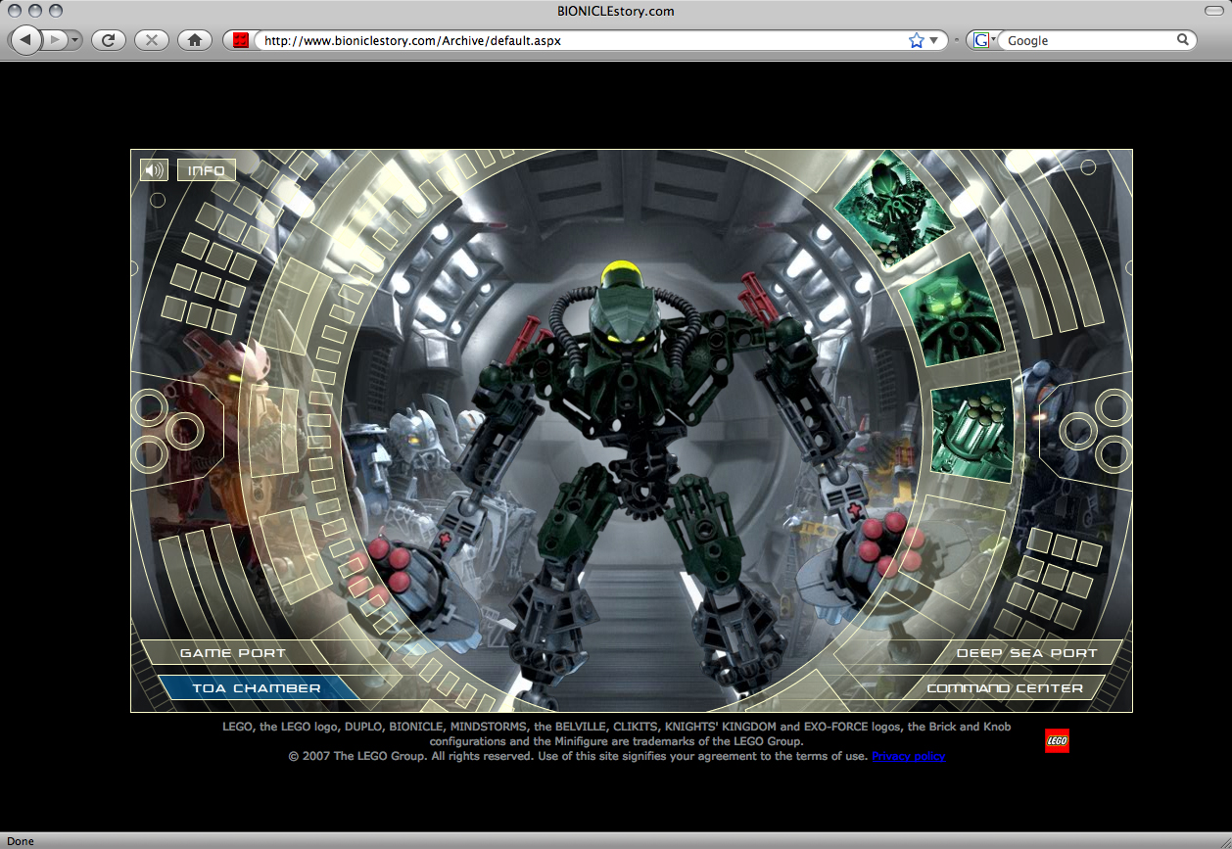
Task: Go to the browser Home icon
Action: [195, 40]
